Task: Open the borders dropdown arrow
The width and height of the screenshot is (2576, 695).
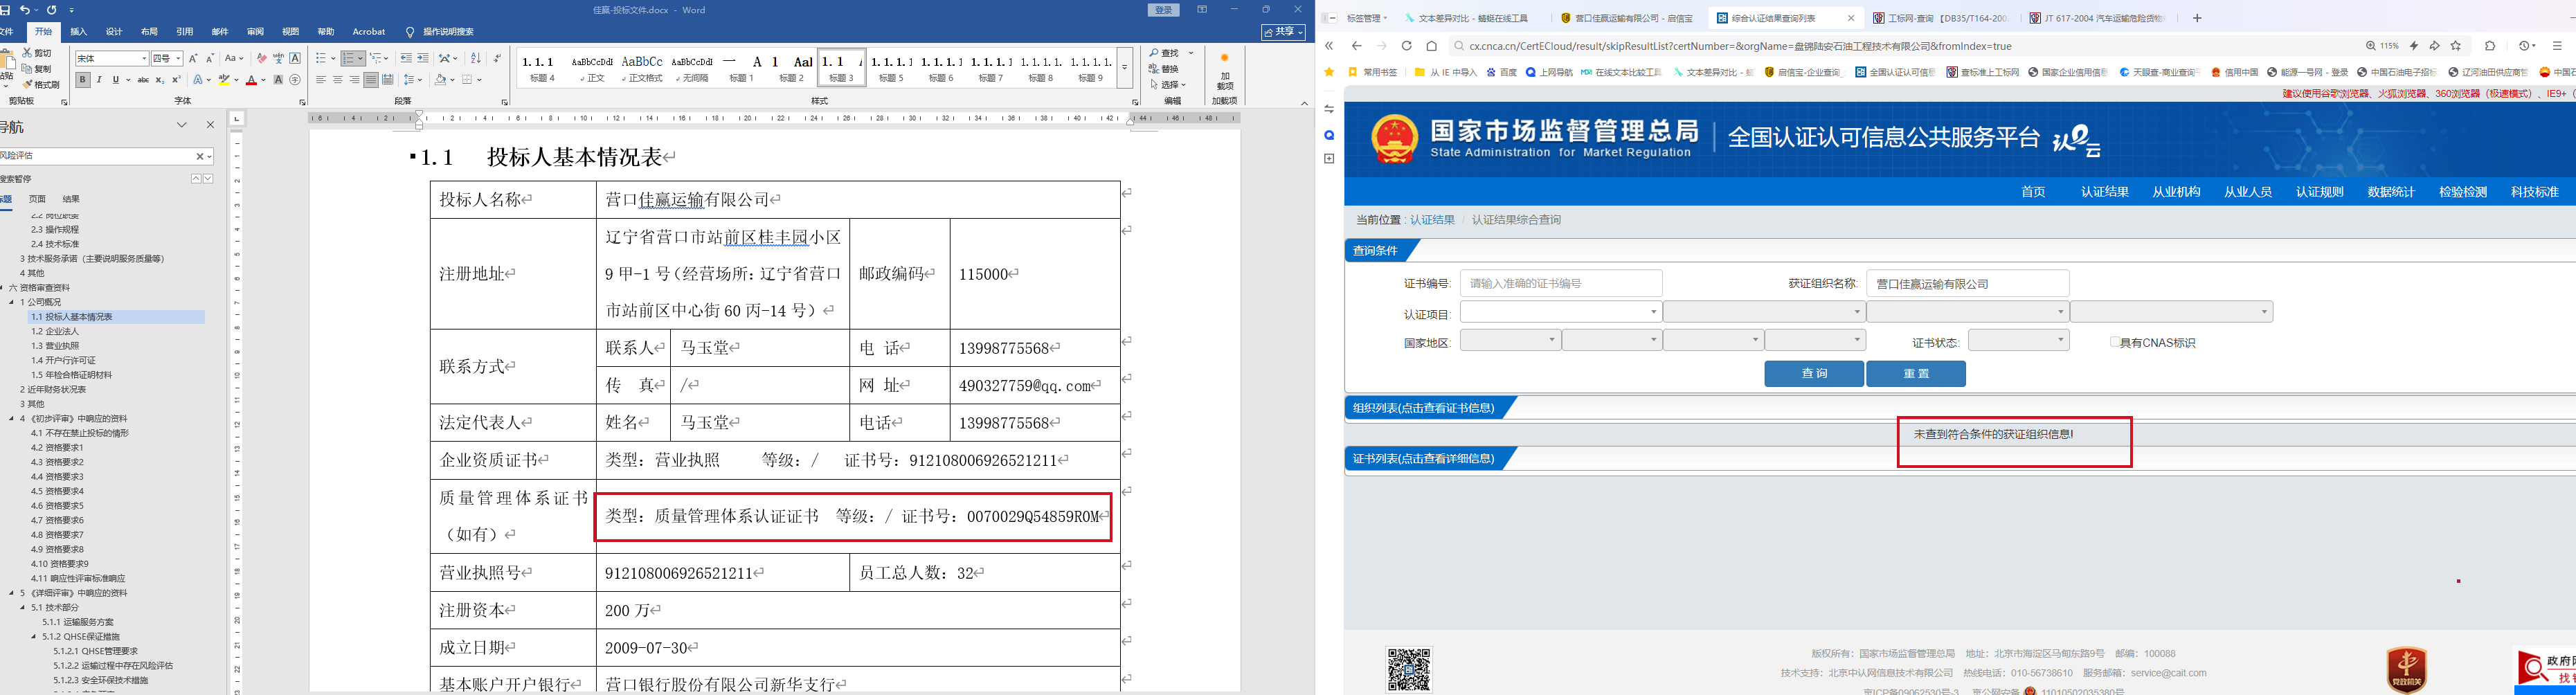Action: (480, 80)
